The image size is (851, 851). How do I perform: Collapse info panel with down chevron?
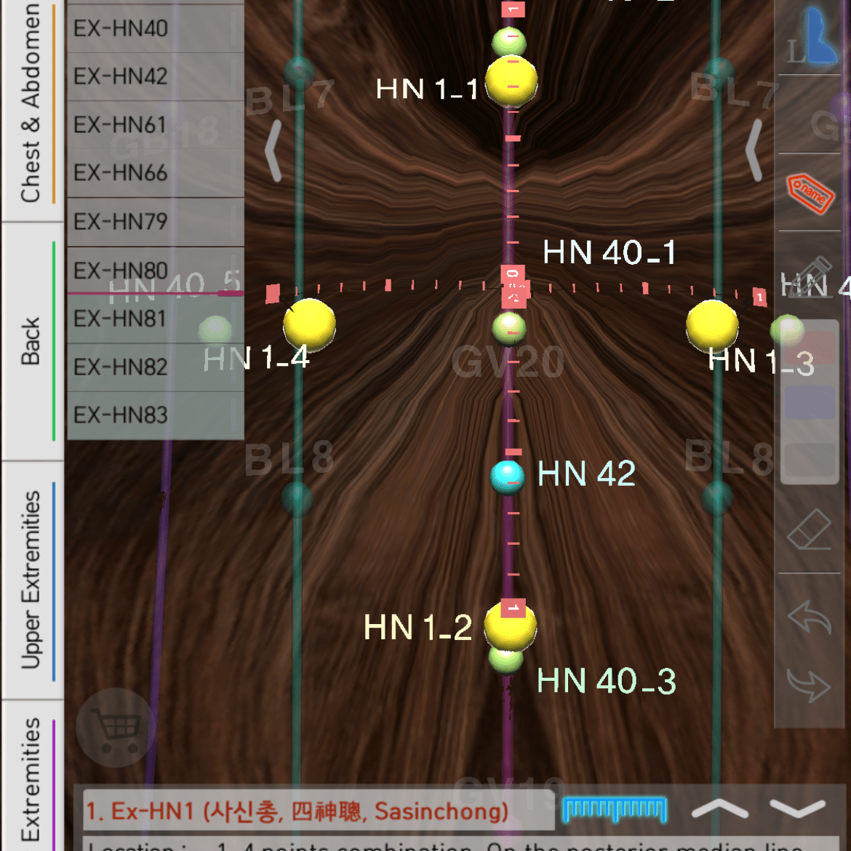[x=797, y=809]
